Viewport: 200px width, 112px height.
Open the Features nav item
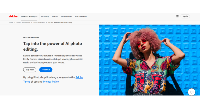pos(55,16)
